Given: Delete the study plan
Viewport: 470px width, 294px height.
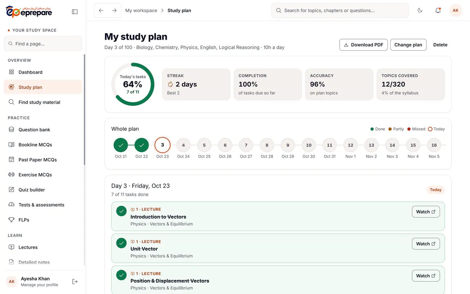Looking at the screenshot, I should coord(440,45).
